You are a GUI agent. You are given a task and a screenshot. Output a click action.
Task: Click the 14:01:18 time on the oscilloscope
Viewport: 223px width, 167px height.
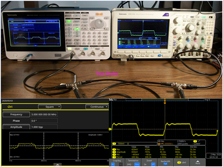point(214,157)
